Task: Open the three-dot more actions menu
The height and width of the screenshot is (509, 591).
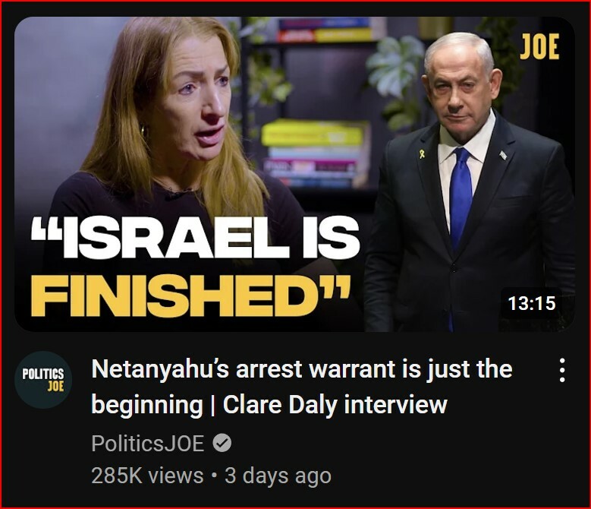Action: pyautogui.click(x=562, y=370)
